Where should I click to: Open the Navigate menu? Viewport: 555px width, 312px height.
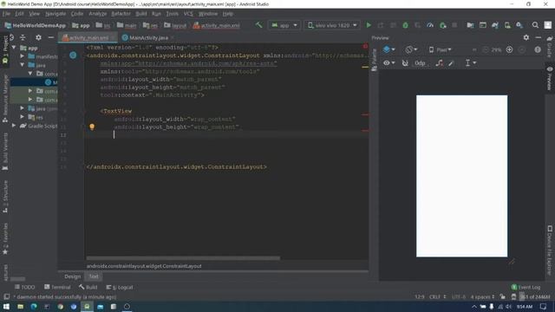[x=55, y=14]
